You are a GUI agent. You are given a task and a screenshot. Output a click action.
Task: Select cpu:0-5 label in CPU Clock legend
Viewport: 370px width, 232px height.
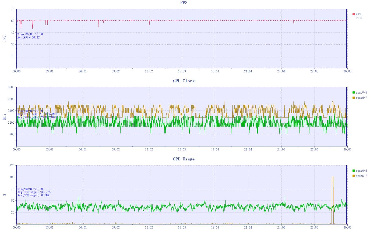[361, 93]
